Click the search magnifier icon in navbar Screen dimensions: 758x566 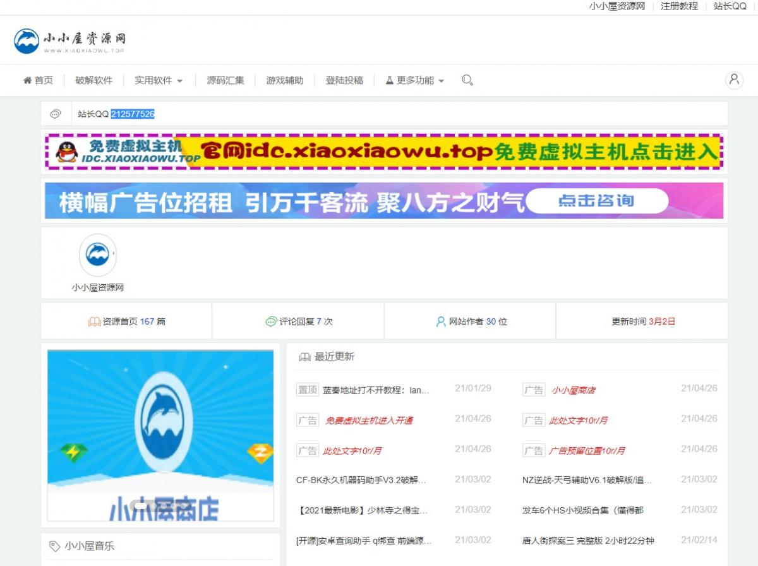(x=467, y=80)
